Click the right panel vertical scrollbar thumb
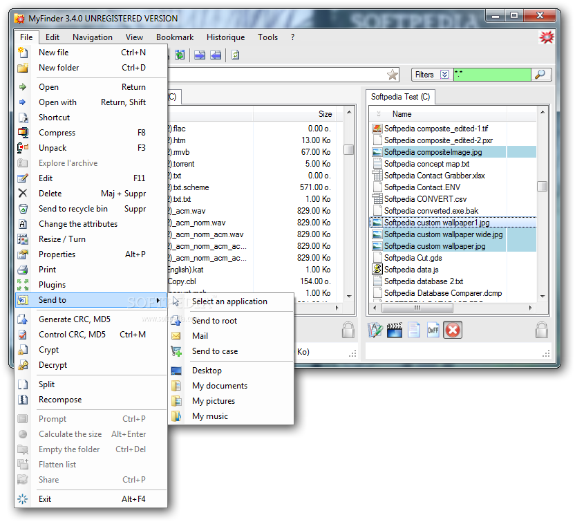 (x=542, y=187)
